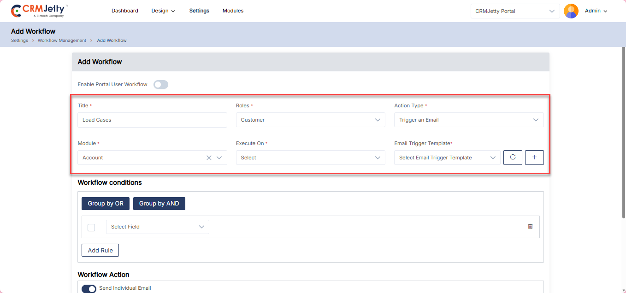
Task: Open the Roles dropdown
Action: [x=310, y=120]
